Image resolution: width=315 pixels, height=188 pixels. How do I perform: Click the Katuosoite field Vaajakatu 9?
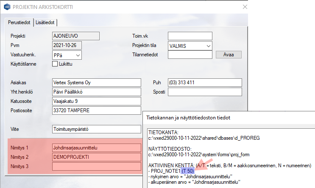[x=96, y=101]
